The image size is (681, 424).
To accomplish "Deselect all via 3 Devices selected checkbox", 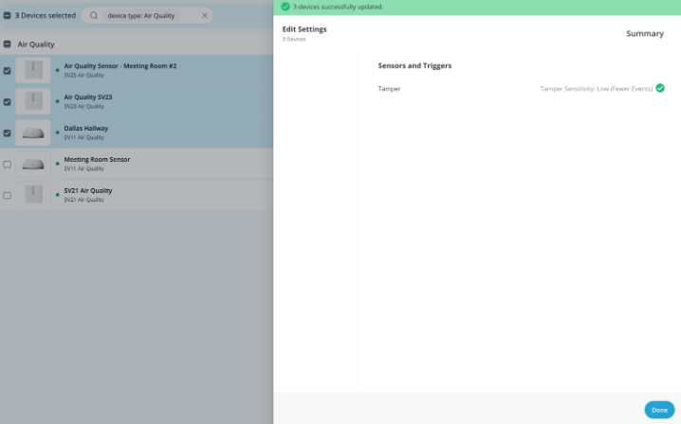I will [8, 16].
